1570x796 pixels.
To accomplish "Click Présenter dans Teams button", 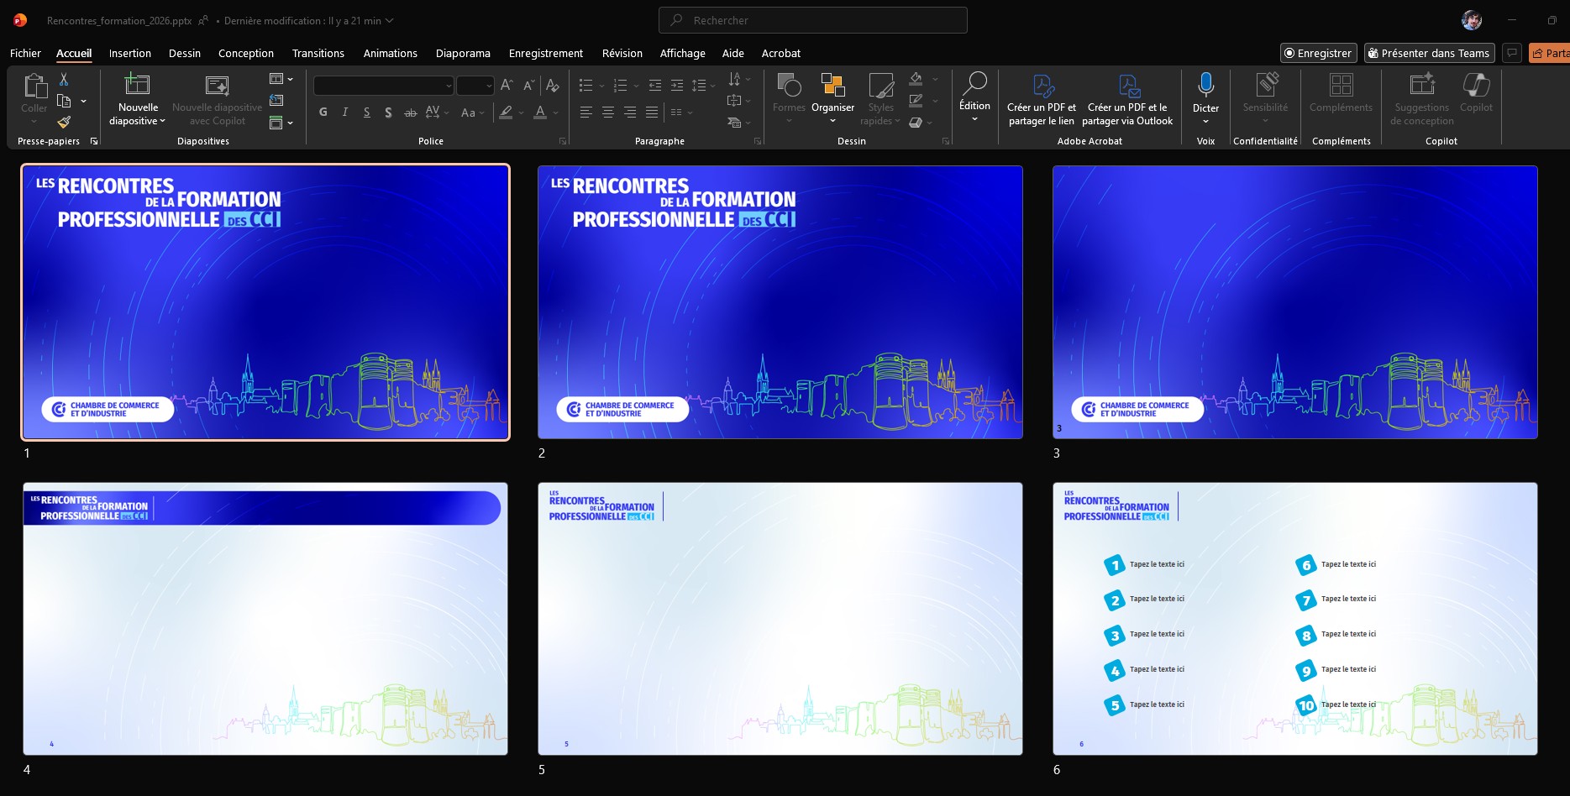I will point(1429,53).
